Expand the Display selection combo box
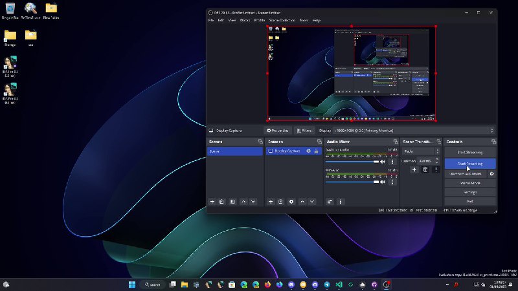Screen dimensions: 518x291 pos(414,130)
